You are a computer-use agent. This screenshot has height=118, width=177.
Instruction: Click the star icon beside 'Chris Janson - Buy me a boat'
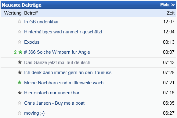(20, 103)
